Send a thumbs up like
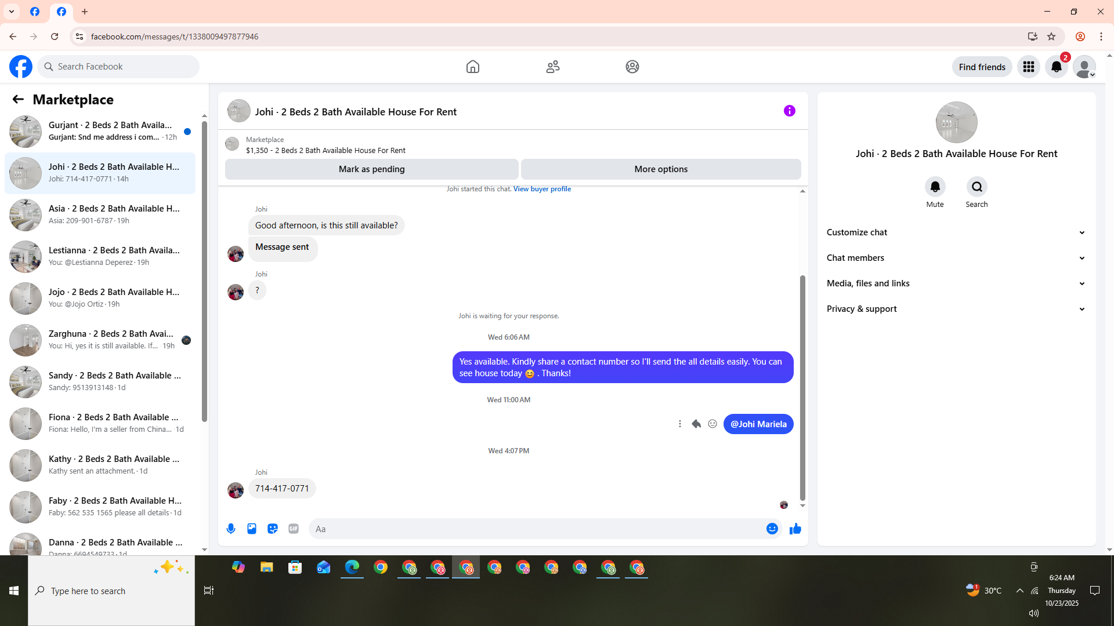Screen dimensions: 1114x626 (795, 529)
